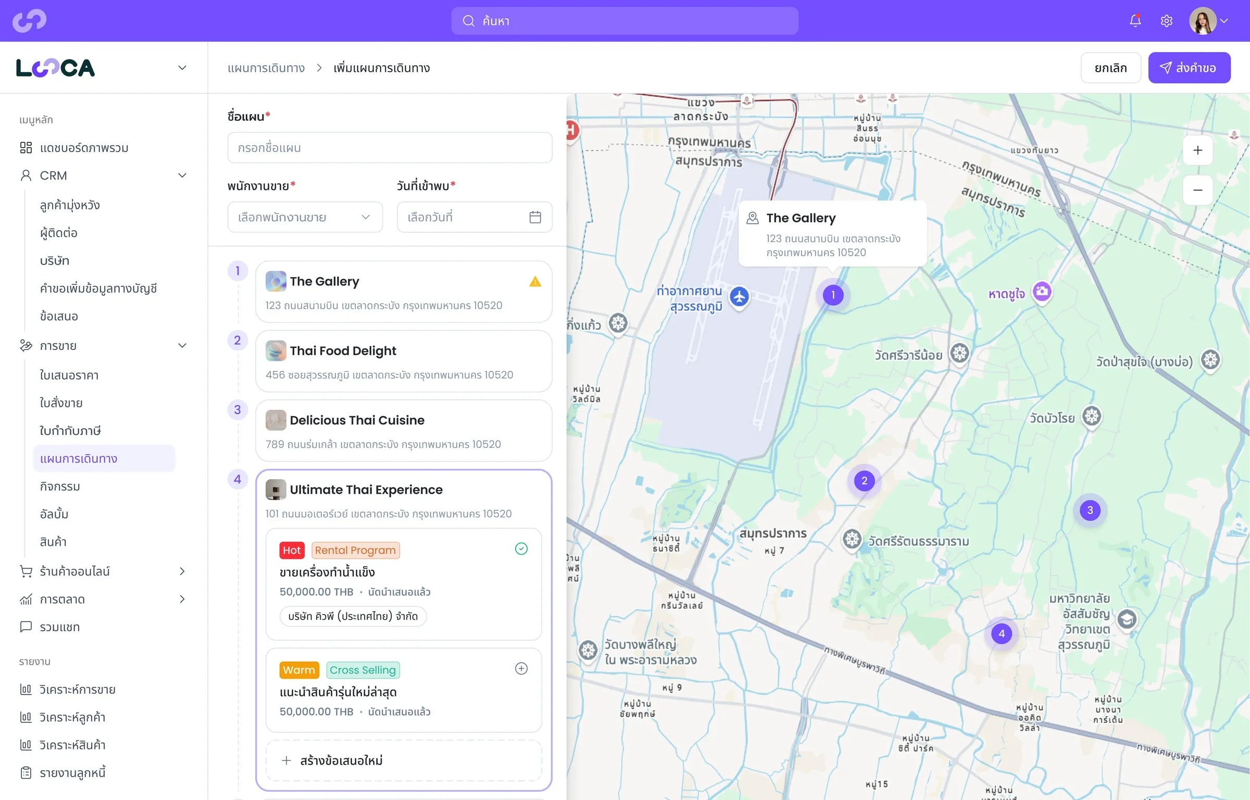Click map marker number 1
This screenshot has width=1250, height=800.
click(833, 295)
